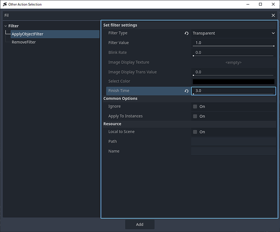
Task: Click the Blink Rate value field
Action: 233,52
